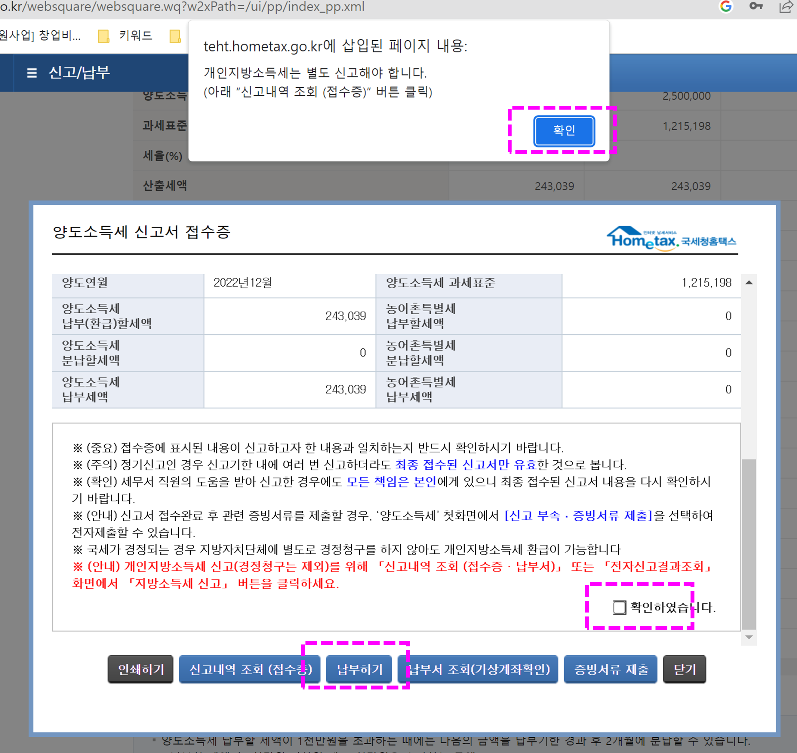The height and width of the screenshot is (753, 797).
Task: Check the 확인하였습니다 checkbox
Action: (619, 607)
